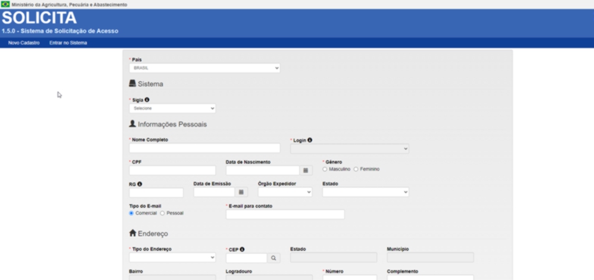This screenshot has height=280, width=594.
Task: Click the Brazil flag icon
Action: click(x=5, y=5)
